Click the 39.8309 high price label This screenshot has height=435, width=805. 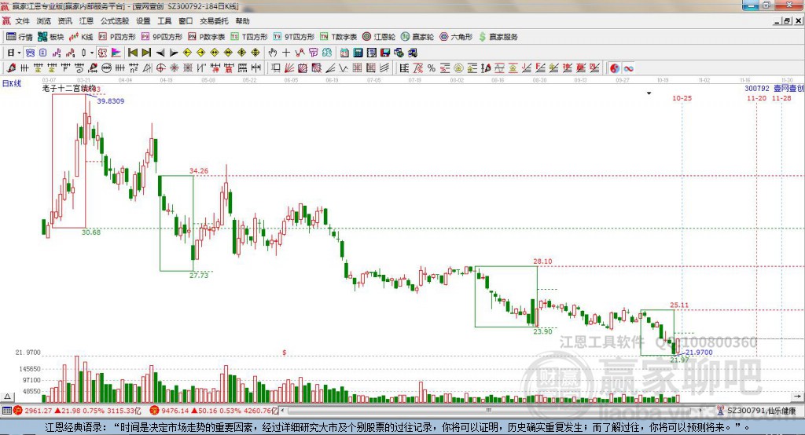tap(111, 101)
